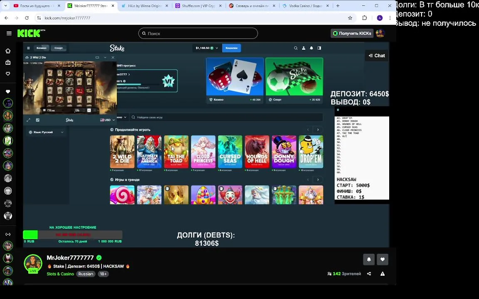Close the 2 Wild 2 Die mini player

tap(113, 57)
